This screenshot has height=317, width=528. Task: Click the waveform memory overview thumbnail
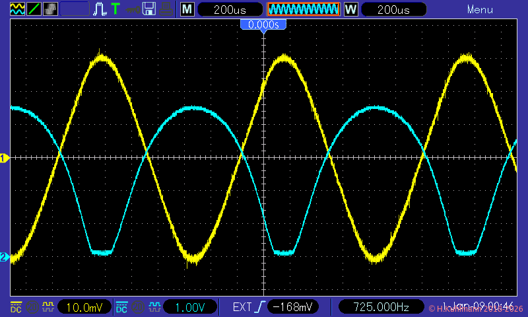(303, 10)
